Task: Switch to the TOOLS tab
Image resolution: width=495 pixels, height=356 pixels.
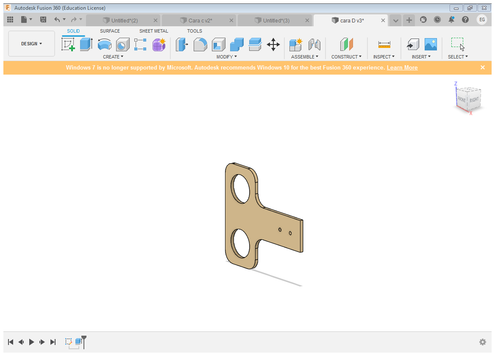Action: [195, 31]
